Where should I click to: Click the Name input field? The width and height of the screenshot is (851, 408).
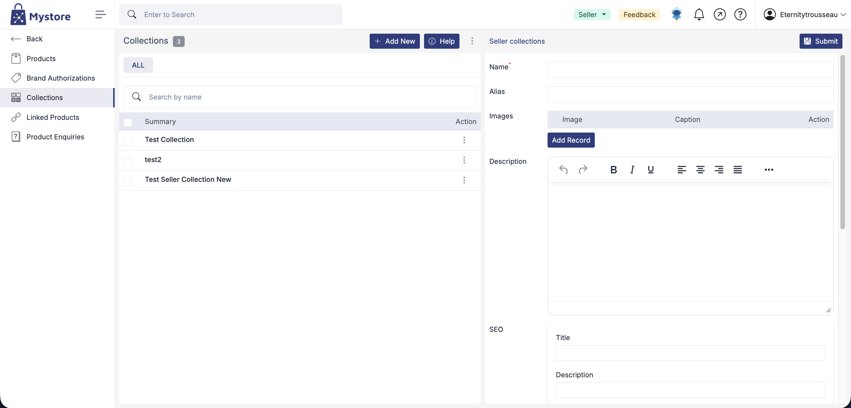point(690,70)
